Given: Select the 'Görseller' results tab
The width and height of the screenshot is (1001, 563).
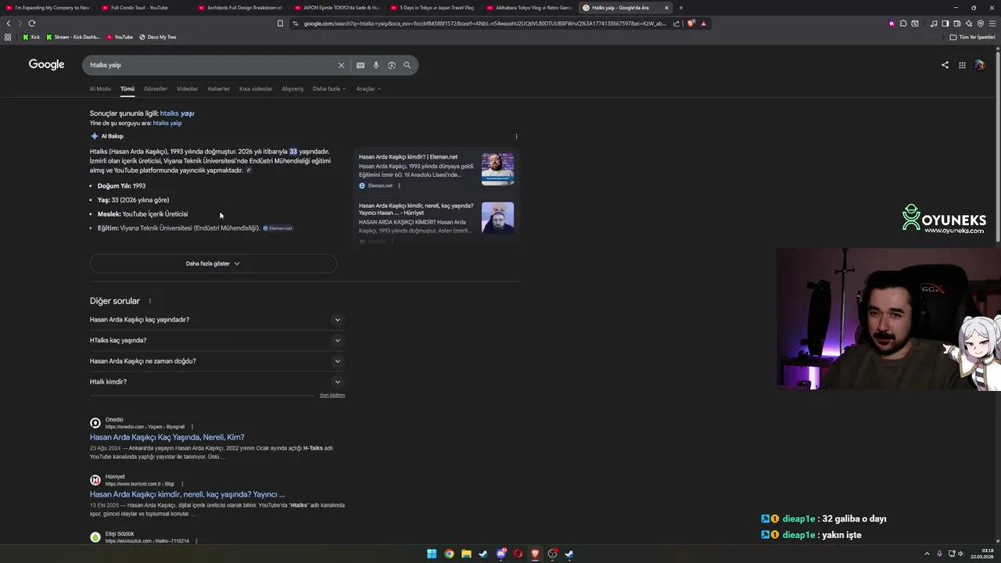Looking at the screenshot, I should point(156,88).
